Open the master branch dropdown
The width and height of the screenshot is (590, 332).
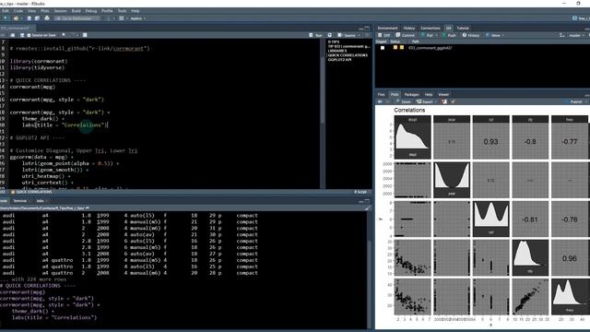click(576, 35)
